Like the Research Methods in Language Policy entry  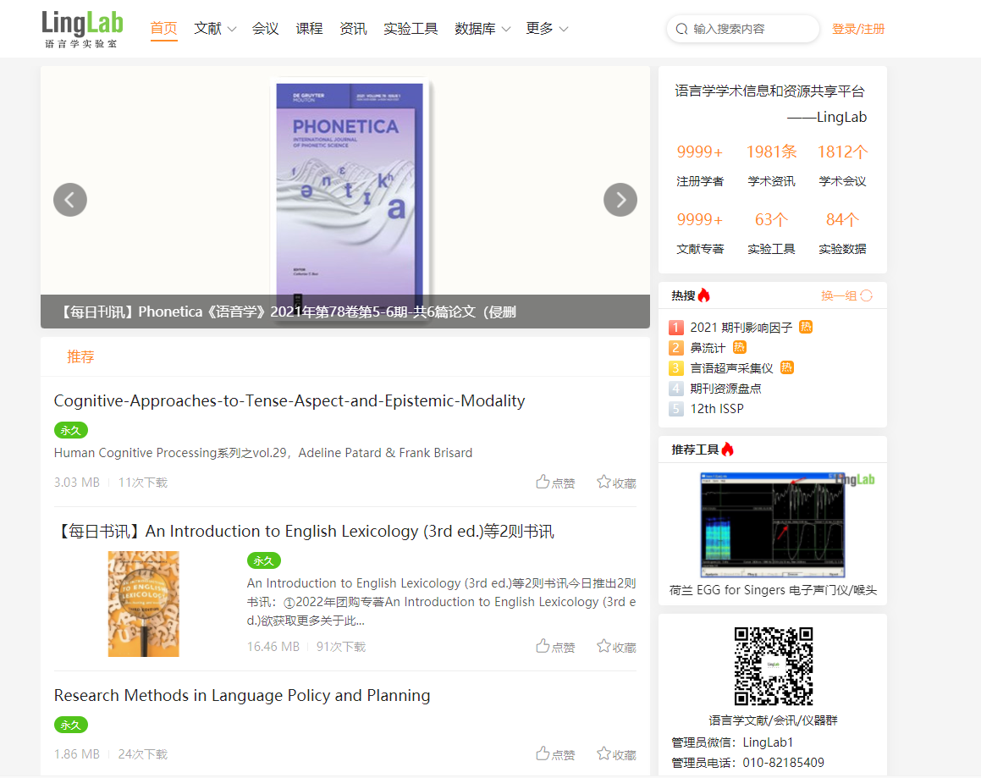[555, 754]
